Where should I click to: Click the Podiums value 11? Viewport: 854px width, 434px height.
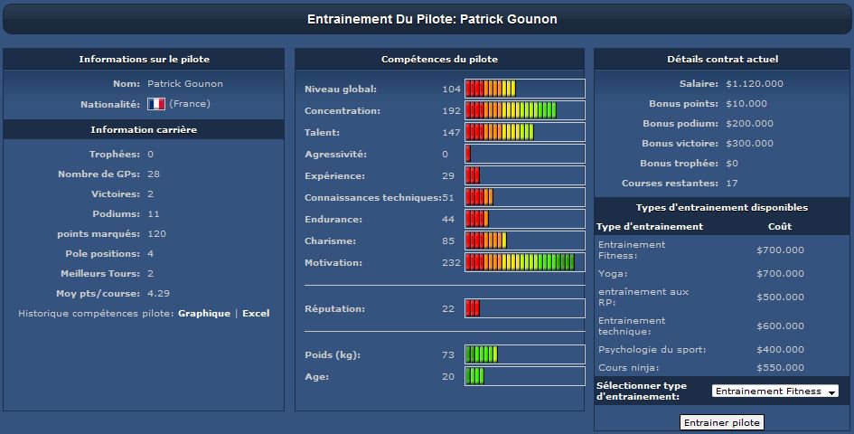coord(154,213)
